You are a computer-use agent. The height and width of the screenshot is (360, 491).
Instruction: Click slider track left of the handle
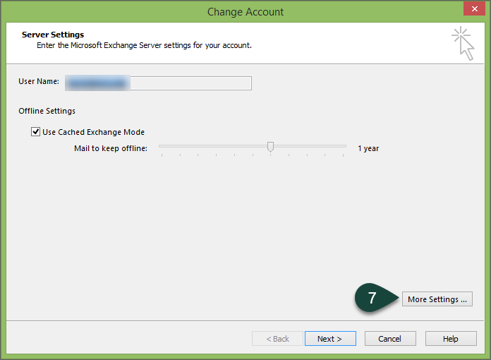pos(212,147)
